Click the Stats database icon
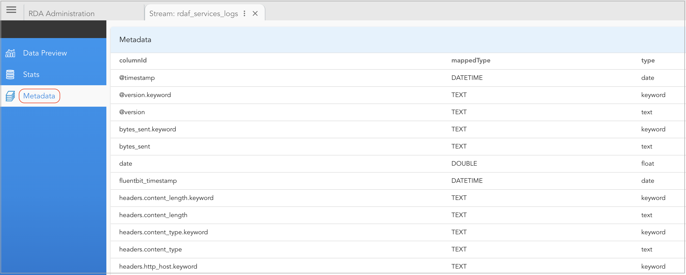 point(10,74)
